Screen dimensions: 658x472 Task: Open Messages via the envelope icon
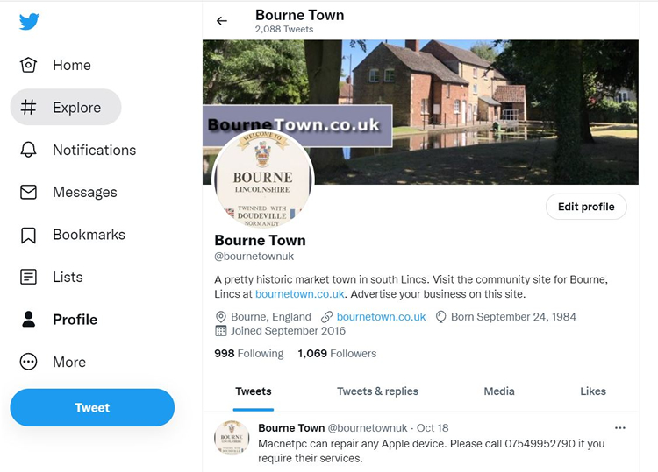tap(29, 193)
